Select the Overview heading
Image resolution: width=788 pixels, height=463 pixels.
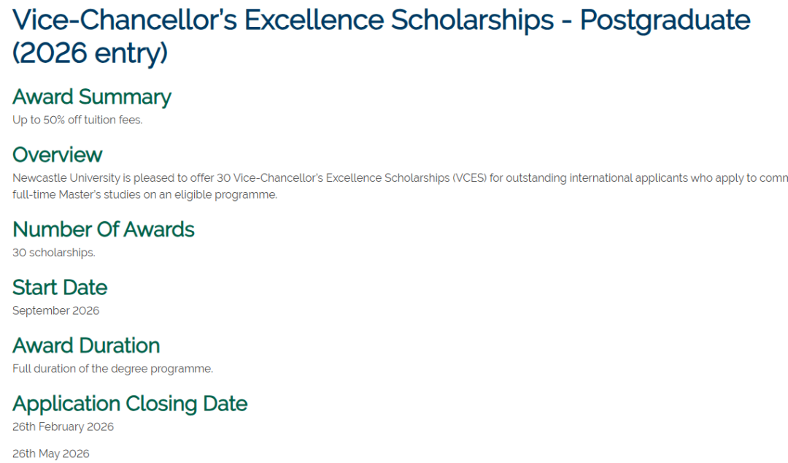[58, 155]
